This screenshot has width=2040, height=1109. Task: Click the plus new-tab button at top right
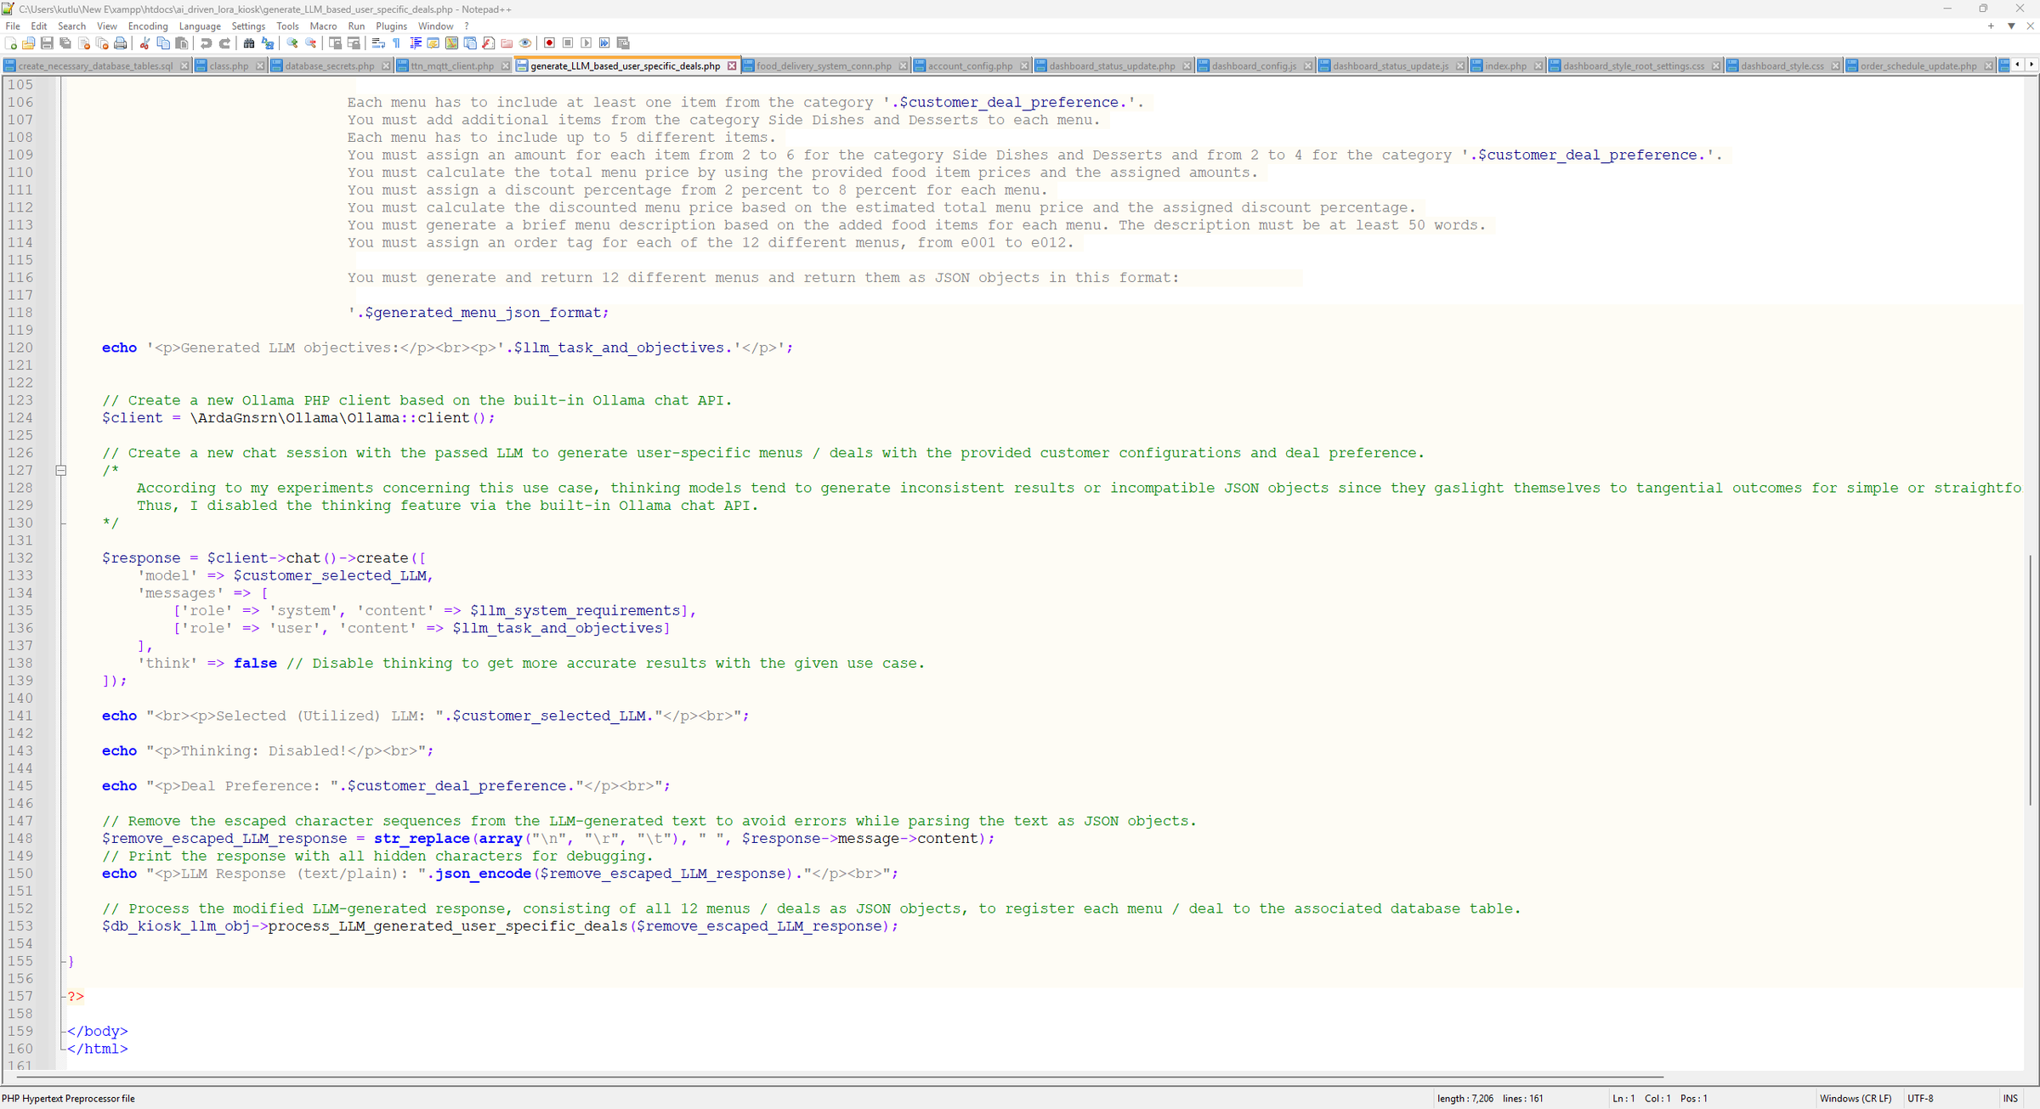[x=1991, y=26]
